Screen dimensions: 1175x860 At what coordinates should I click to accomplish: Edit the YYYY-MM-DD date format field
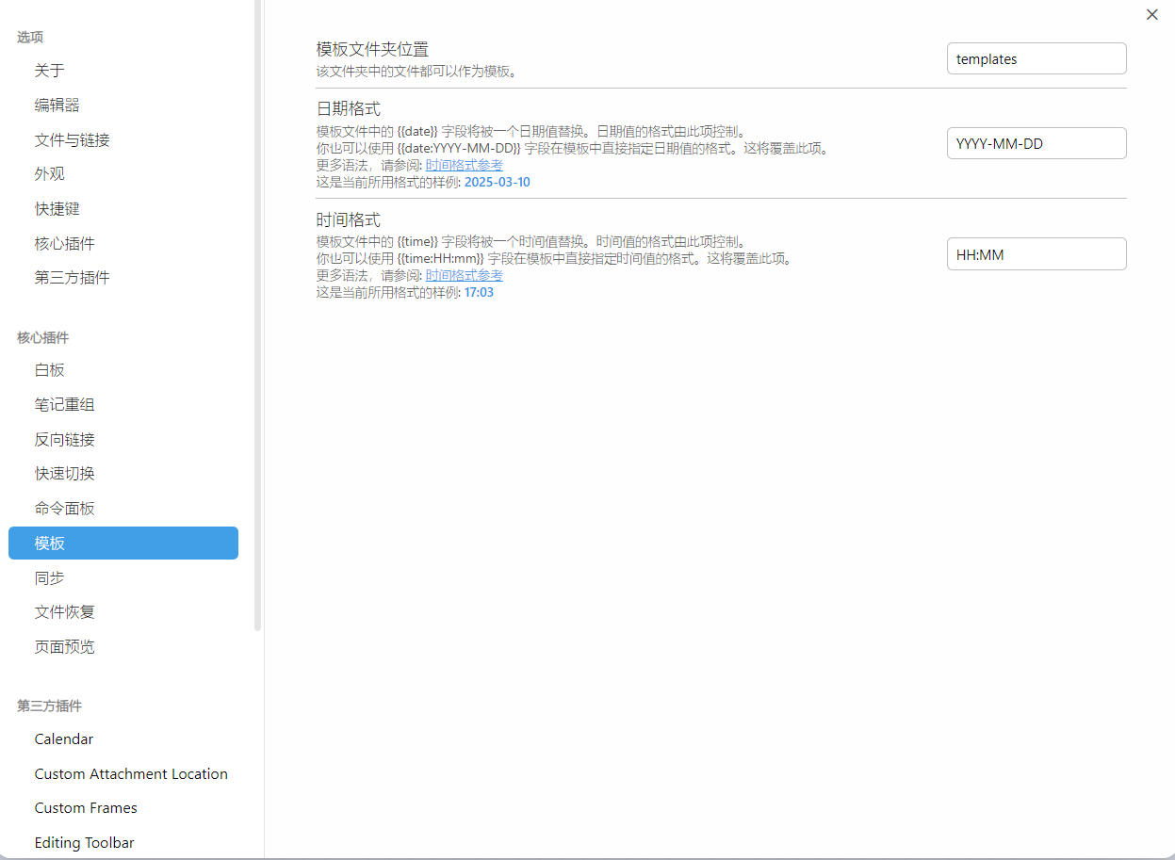coord(1036,143)
